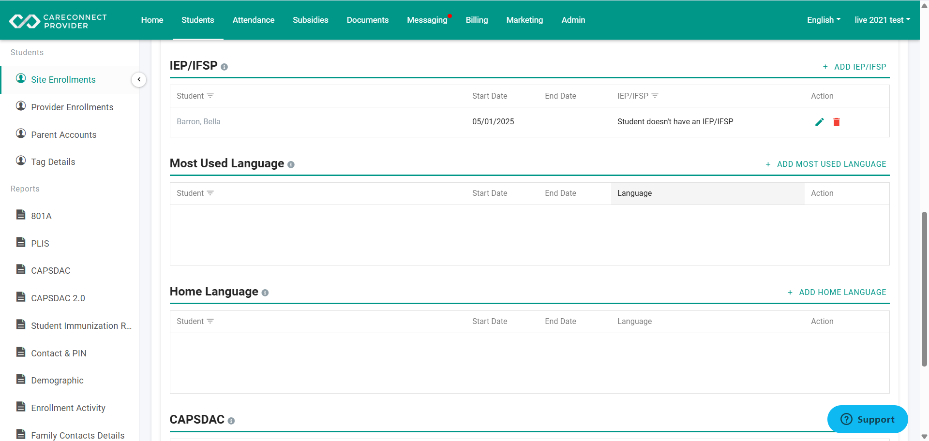The width and height of the screenshot is (929, 441).
Task: Click ADD HOME LANGUAGE button
Action: pos(837,293)
